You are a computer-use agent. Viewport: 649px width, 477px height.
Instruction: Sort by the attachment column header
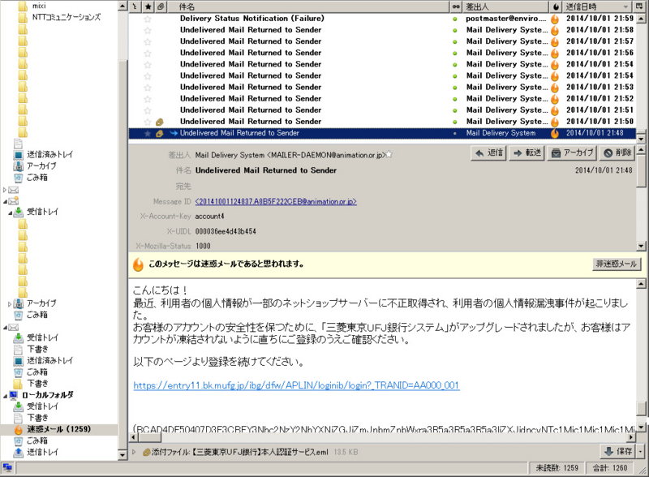[161, 6]
